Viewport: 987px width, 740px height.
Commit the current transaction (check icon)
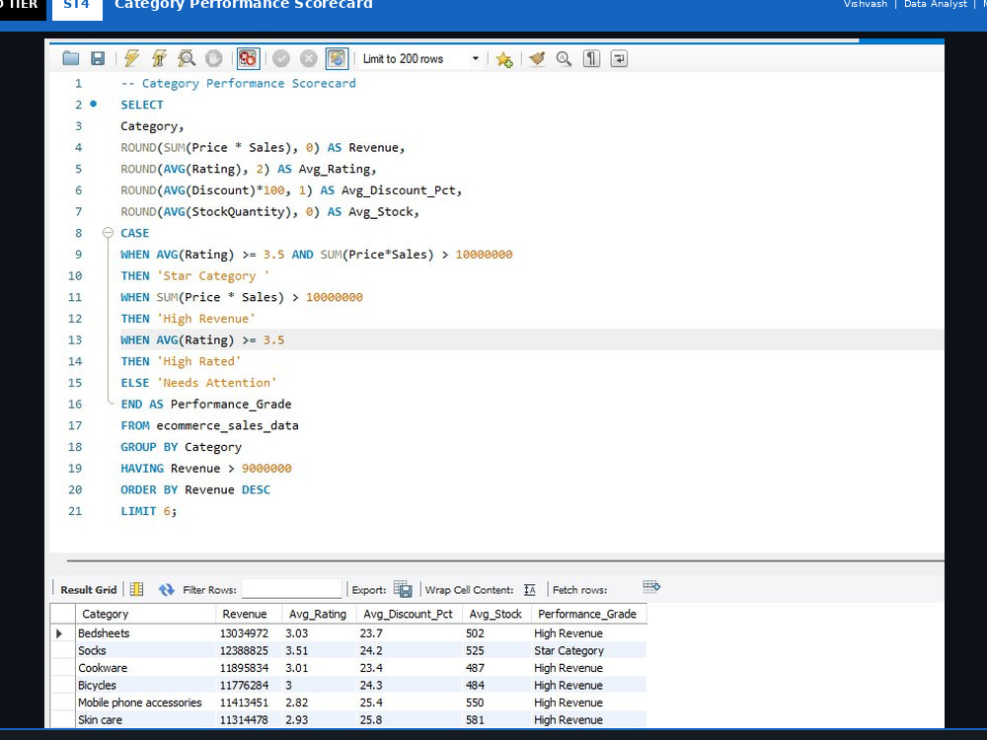pyautogui.click(x=280, y=58)
